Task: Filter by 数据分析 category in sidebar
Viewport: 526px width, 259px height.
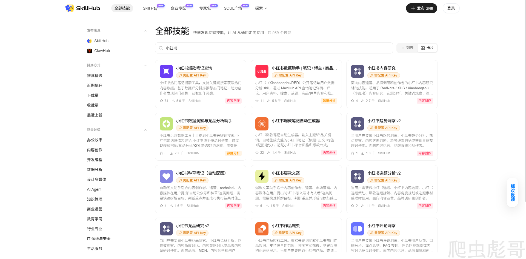Action: [x=95, y=170]
